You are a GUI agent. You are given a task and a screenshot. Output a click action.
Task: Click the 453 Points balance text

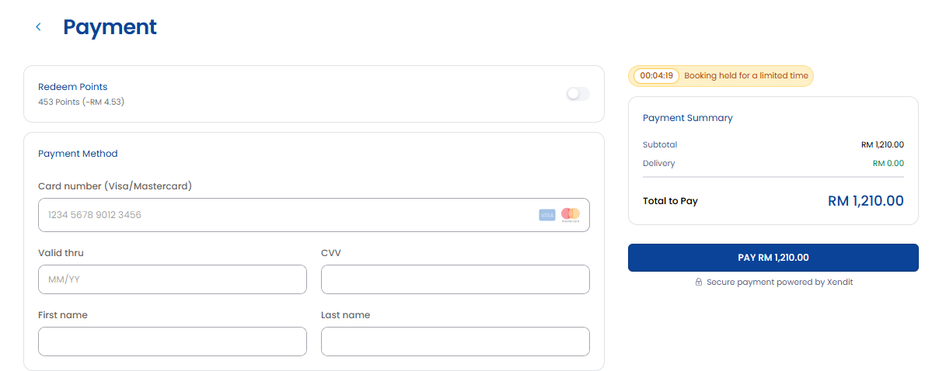point(81,102)
